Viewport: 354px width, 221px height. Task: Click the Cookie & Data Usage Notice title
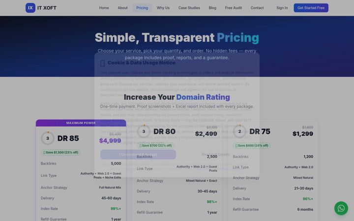coord(141,63)
